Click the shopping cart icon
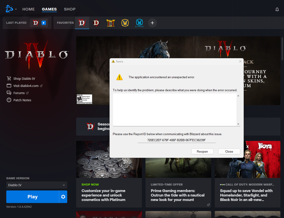The width and height of the screenshot is (284, 218). tap(9, 78)
